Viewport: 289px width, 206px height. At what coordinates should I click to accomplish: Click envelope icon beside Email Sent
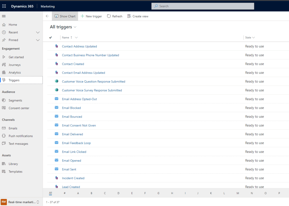tap(56, 169)
